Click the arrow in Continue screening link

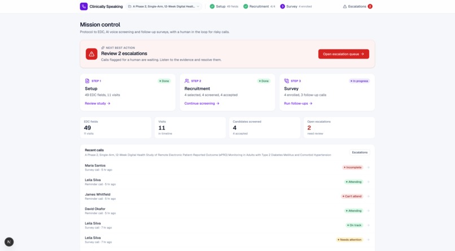[218, 103]
